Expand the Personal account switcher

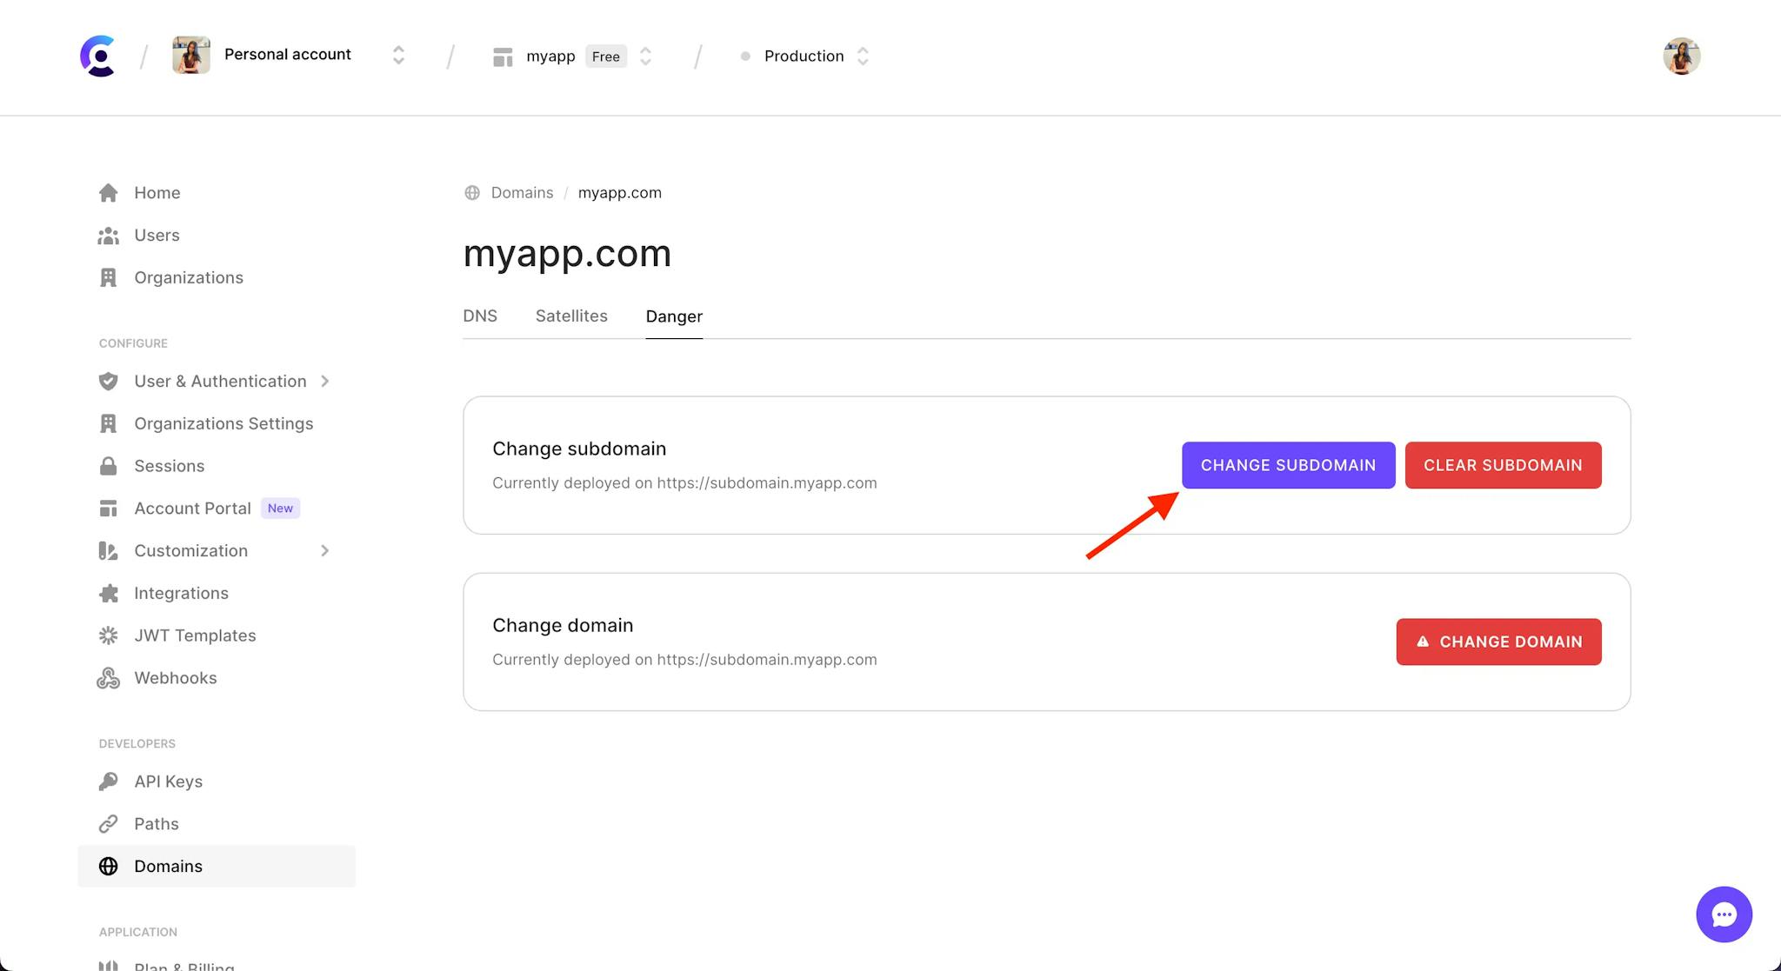tap(398, 55)
